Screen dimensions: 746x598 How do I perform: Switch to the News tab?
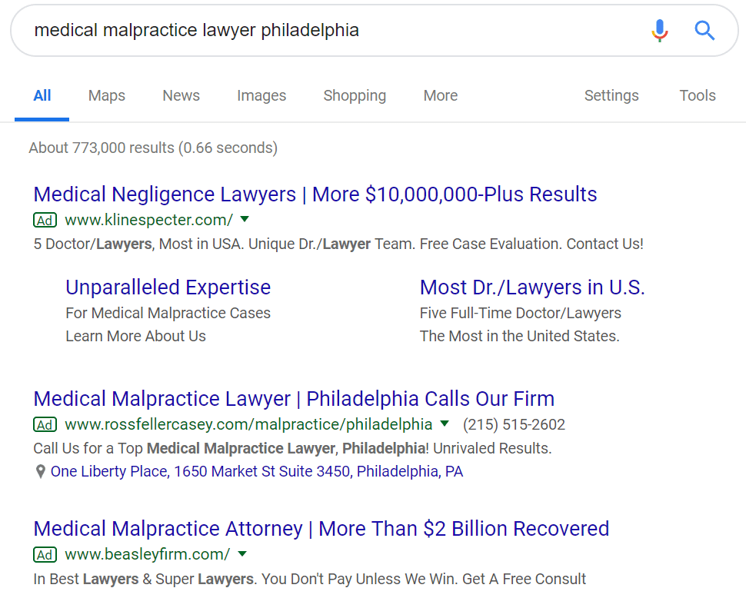181,95
